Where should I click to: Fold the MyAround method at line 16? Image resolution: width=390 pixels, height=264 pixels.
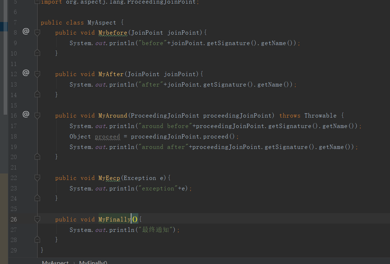(x=37, y=115)
